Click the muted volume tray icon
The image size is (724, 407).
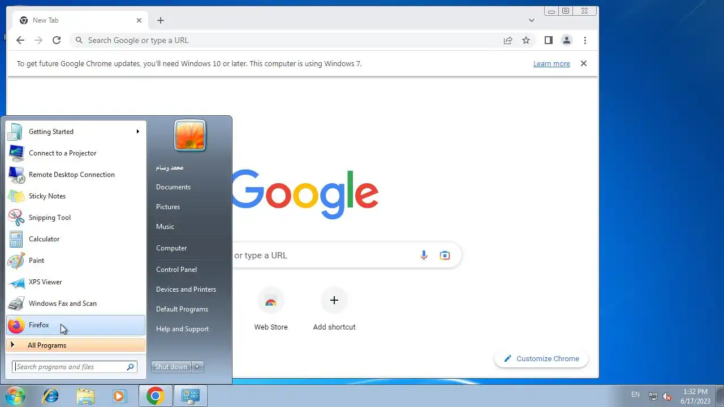tap(667, 396)
